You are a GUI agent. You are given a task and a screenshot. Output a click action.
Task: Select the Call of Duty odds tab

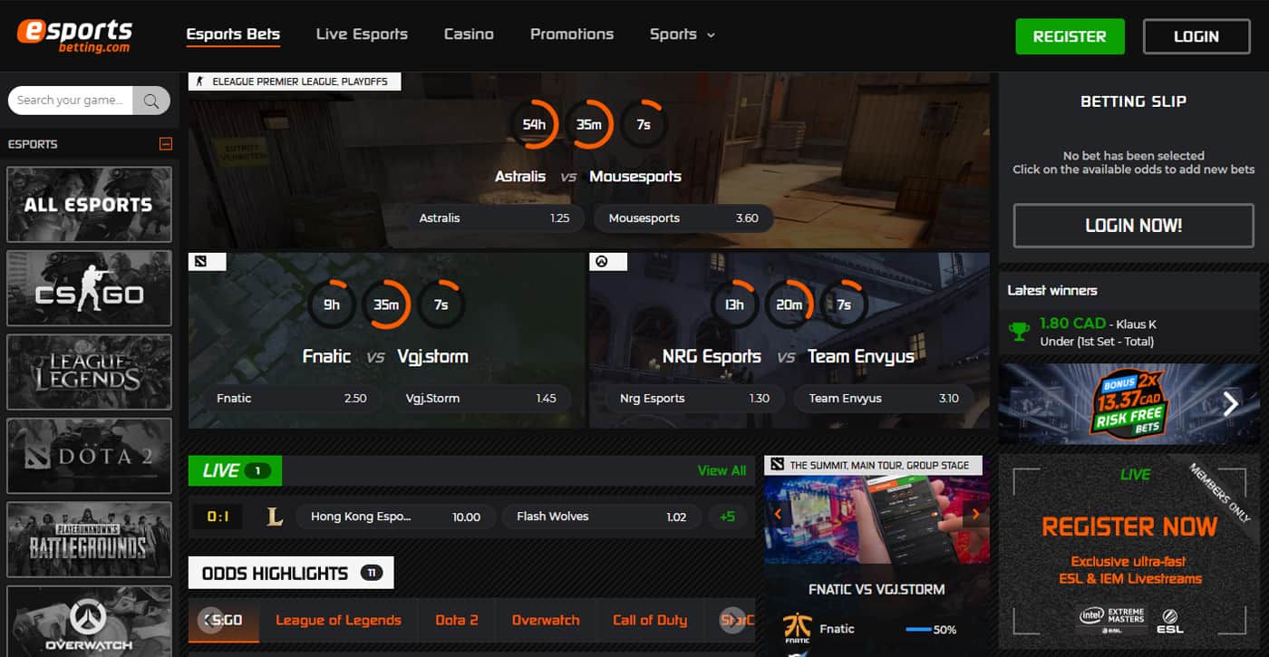click(650, 620)
